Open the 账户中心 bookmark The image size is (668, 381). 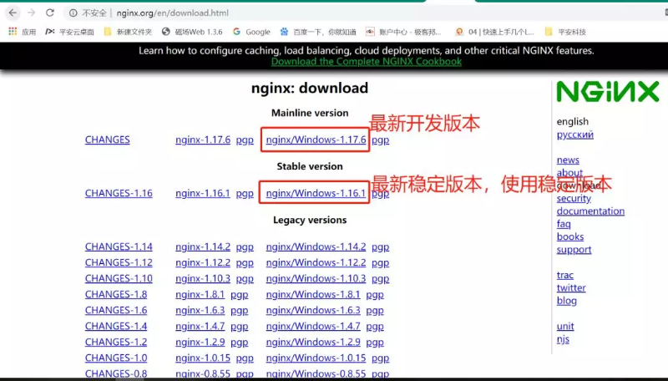click(x=403, y=32)
